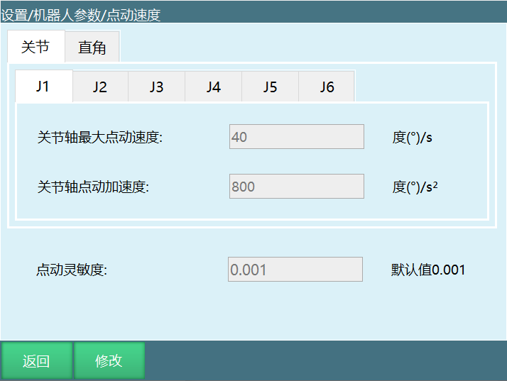The height and width of the screenshot is (381, 507).
Task: Show the J6 joint tab
Action: pyautogui.click(x=327, y=87)
